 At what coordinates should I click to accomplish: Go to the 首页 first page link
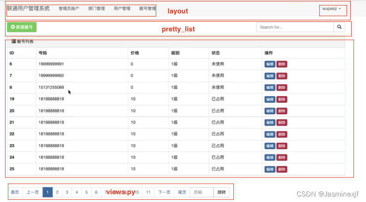[x=15, y=192]
